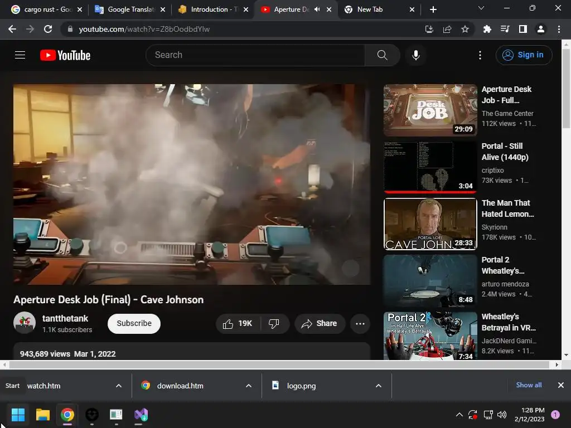Screen dimensions: 571x428
Task: Click Show all downloads
Action: (x=529, y=385)
